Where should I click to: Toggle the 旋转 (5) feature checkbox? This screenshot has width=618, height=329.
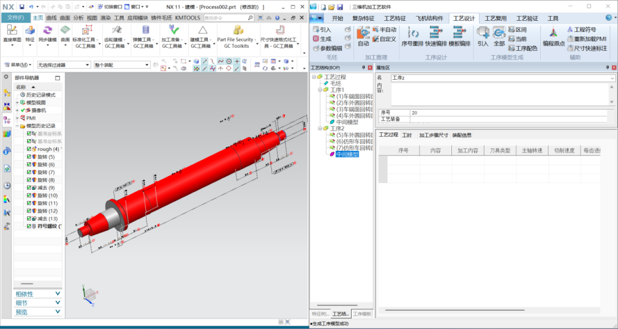[29, 157]
